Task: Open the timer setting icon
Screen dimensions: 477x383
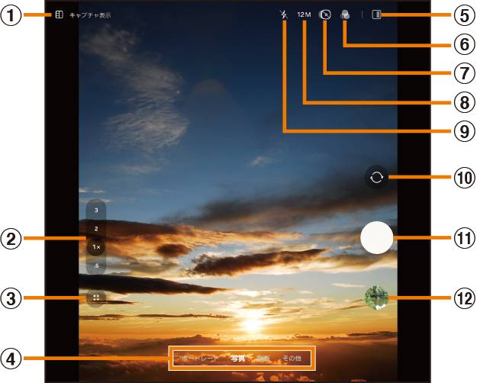Action: (x=324, y=14)
